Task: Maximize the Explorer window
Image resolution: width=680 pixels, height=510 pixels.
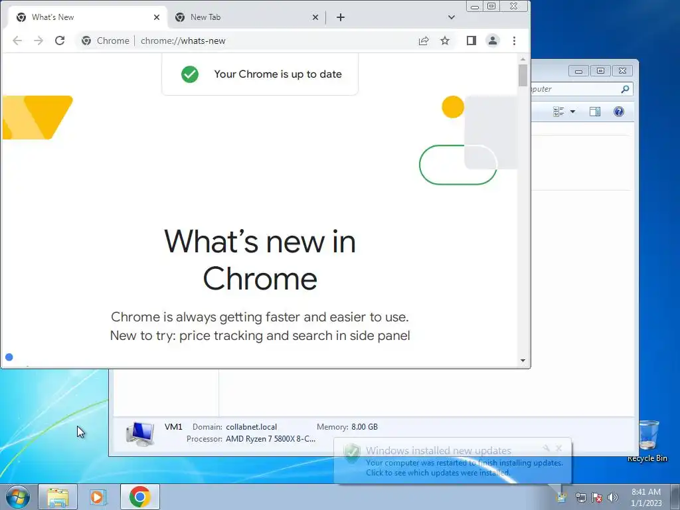Action: coord(600,70)
